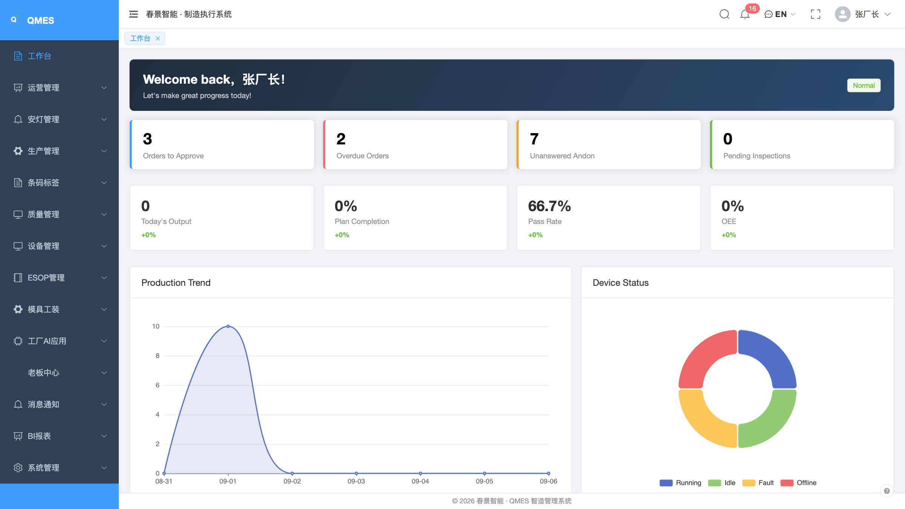Click the 质量管理 monitor icon

[18, 215]
